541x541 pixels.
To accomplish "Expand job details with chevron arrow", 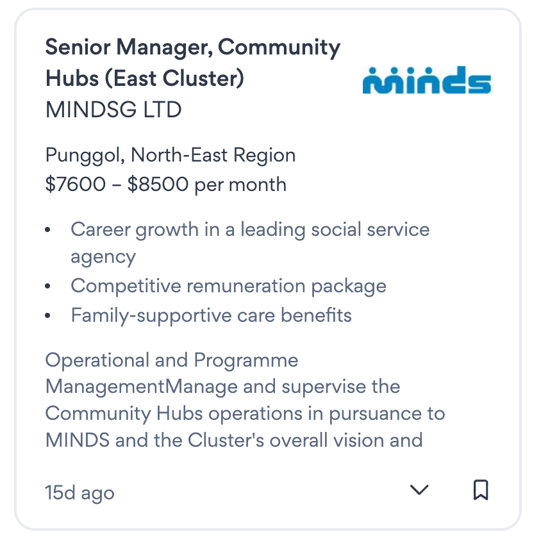I will coord(419,490).
